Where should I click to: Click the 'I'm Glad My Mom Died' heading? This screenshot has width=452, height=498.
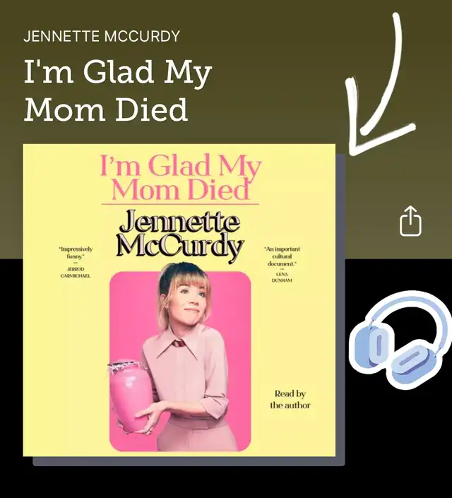click(117, 90)
